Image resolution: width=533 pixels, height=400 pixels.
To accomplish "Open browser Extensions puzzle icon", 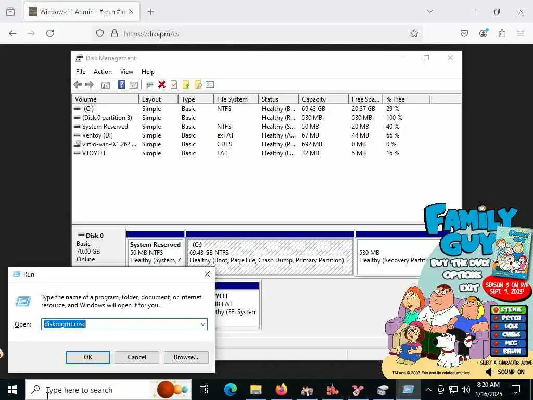I will pyautogui.click(x=502, y=33).
